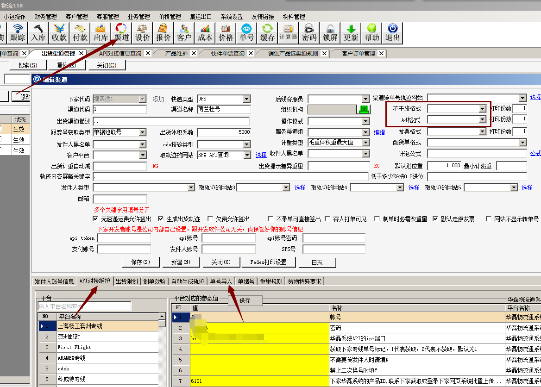Enable 不录单可直接签出 checkbox
This screenshot has width=541, height=387.
270,218
